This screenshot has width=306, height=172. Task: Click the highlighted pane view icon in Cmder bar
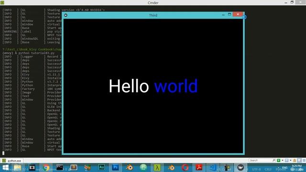[x=299, y=161]
